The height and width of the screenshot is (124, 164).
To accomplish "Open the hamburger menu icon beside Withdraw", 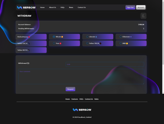I will click(x=143, y=16).
